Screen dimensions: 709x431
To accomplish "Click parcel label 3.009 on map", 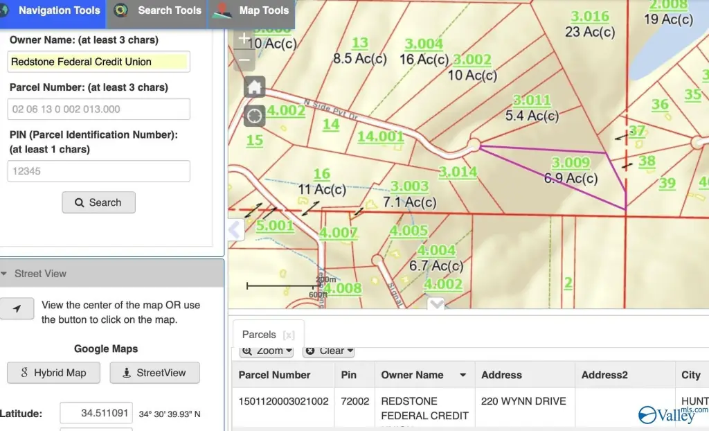I will click(x=571, y=163).
